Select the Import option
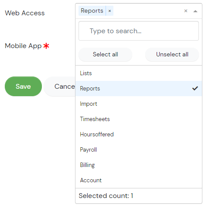This screenshot has width=205, height=205. coord(139,104)
